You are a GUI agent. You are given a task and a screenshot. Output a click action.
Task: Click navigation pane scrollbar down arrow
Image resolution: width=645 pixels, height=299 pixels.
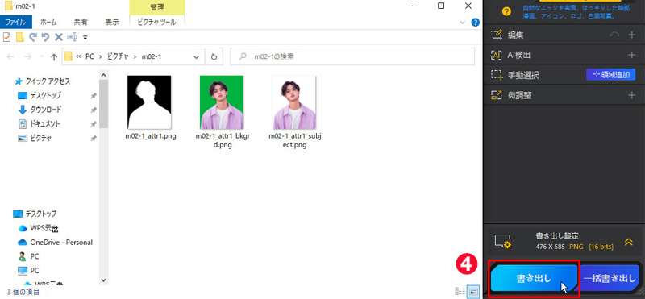coord(103,280)
